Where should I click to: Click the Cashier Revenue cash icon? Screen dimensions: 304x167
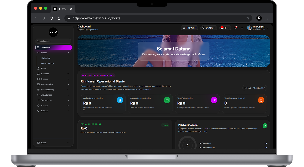(167, 100)
